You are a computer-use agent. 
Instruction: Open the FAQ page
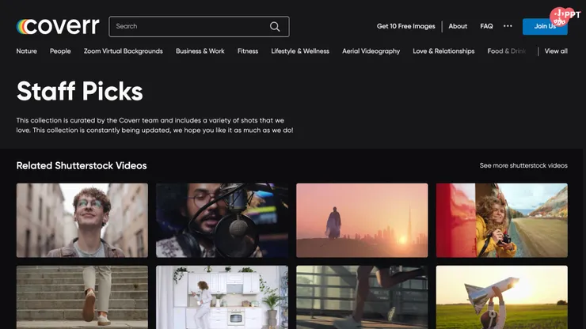(486, 26)
